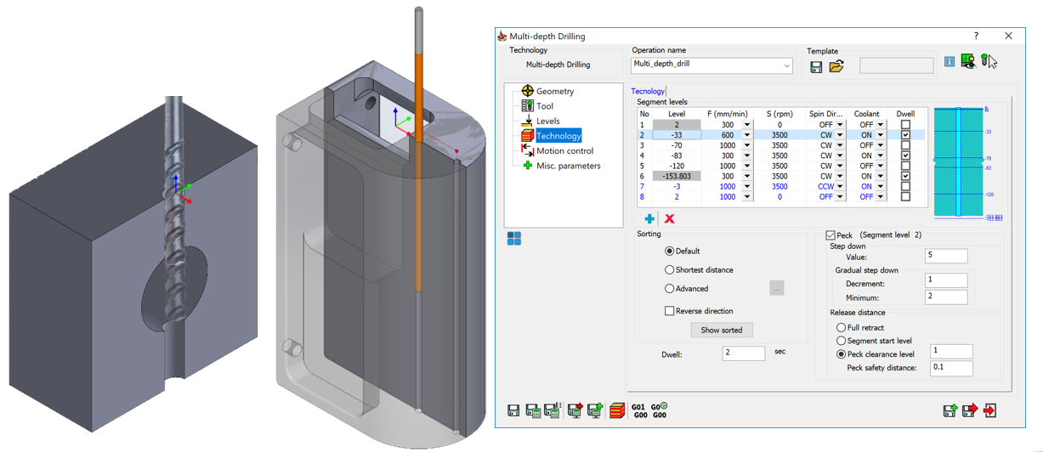This screenshot has width=1043, height=452.
Task: Open template with the folder icon
Action: (836, 66)
